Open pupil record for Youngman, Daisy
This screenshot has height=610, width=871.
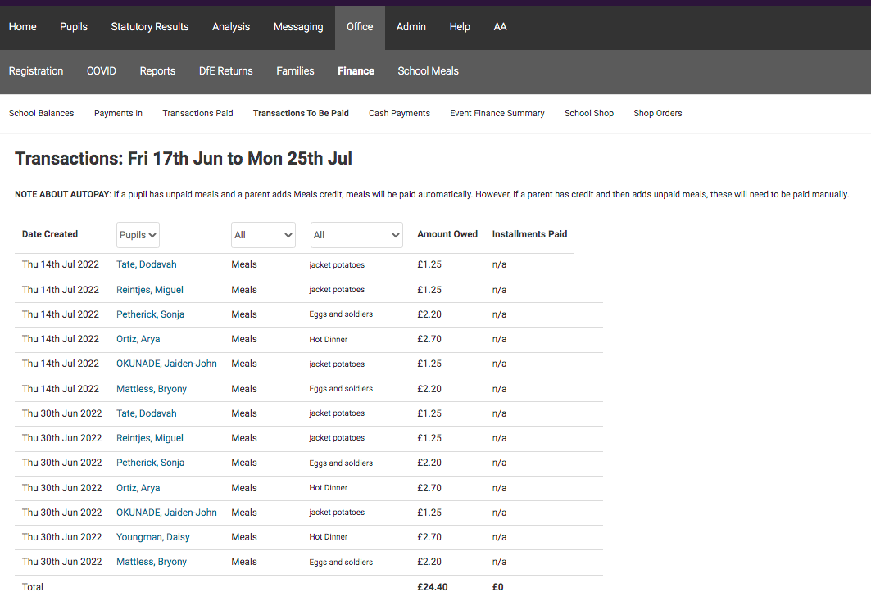point(152,536)
